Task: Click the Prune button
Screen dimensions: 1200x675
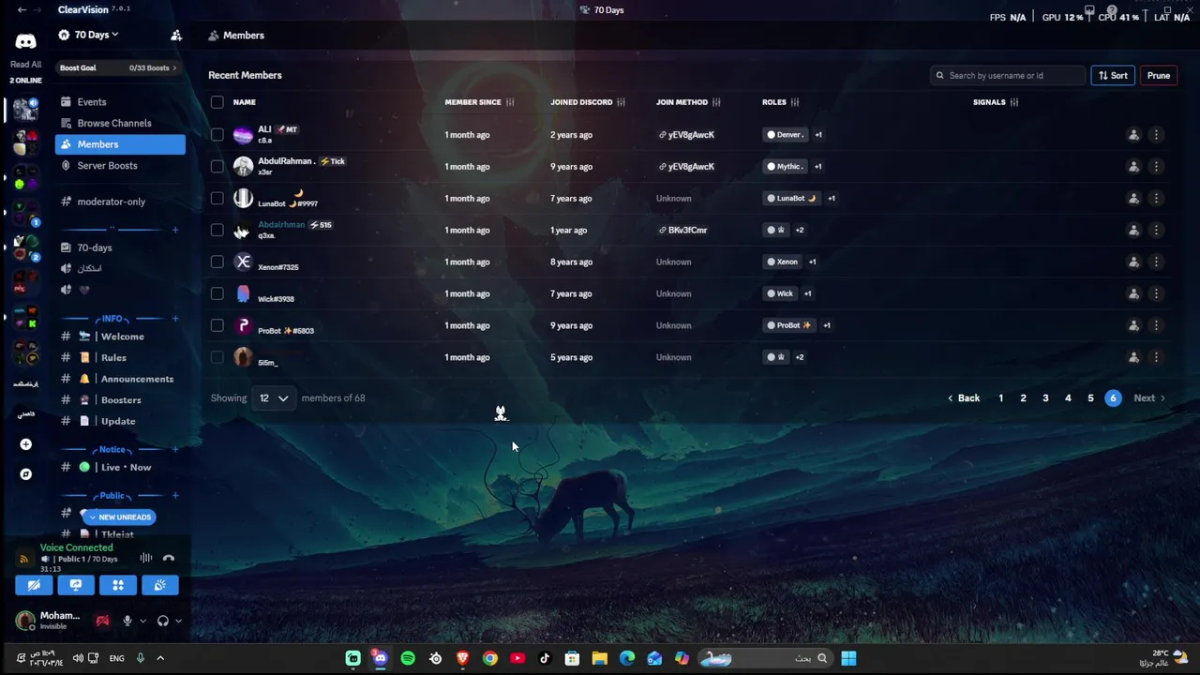Action: 1159,76
